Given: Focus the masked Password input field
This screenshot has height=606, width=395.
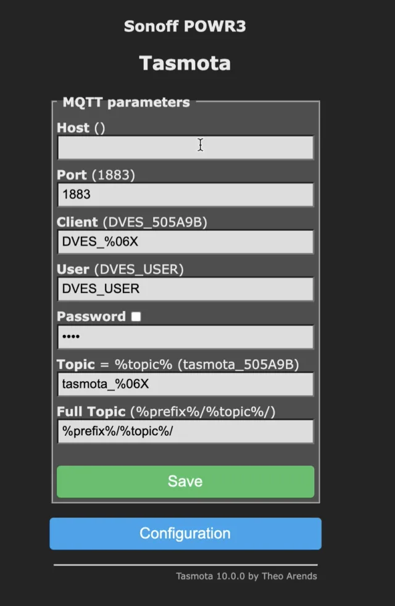Looking at the screenshot, I should point(185,337).
